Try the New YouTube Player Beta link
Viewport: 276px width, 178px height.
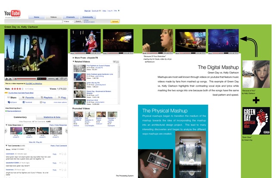coord(21,93)
